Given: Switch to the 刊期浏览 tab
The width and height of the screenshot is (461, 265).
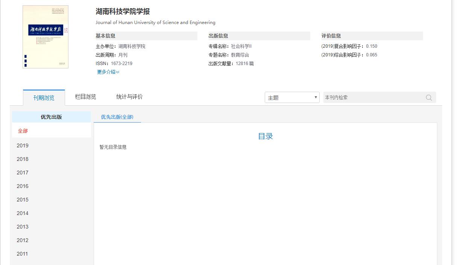Looking at the screenshot, I should [x=44, y=98].
